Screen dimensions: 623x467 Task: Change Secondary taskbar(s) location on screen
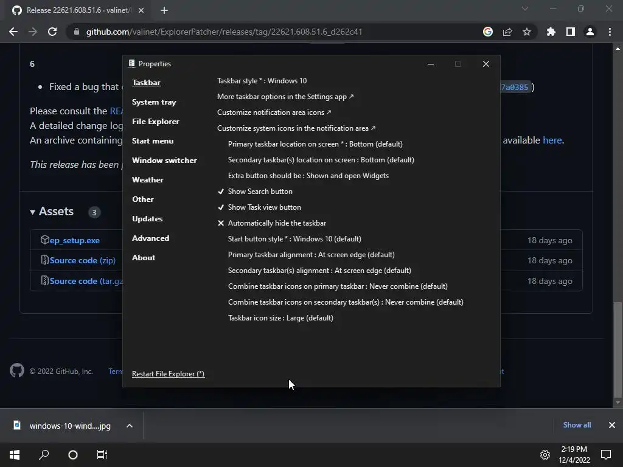tap(321, 160)
